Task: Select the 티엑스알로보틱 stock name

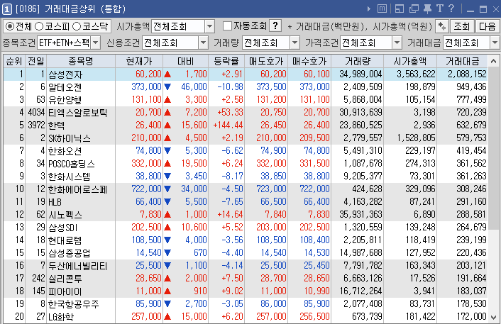Action: coord(77,112)
